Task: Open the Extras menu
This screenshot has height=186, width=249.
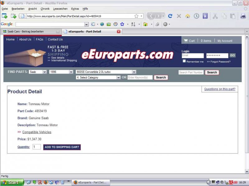Action: tap(75, 9)
